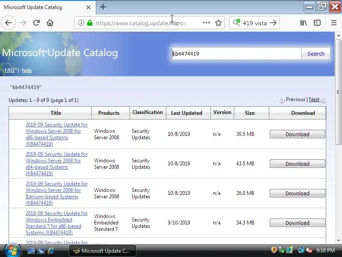
Task: Open the Windows Start orb
Action: (x=12, y=250)
